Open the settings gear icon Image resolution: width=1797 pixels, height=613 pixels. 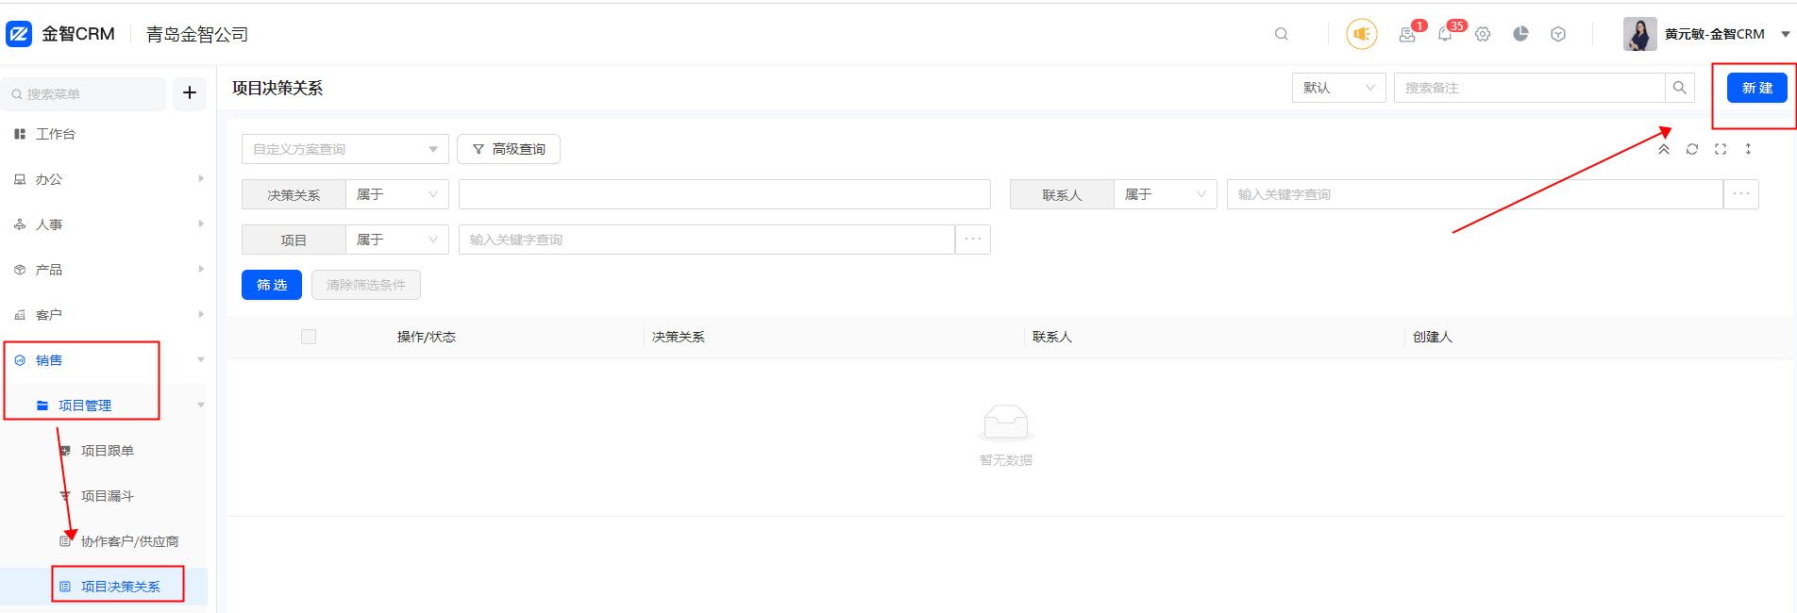(x=1483, y=34)
